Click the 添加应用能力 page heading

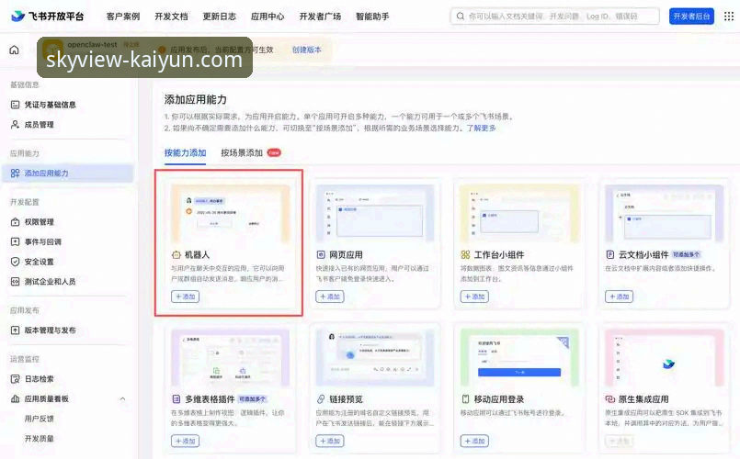pos(196,99)
